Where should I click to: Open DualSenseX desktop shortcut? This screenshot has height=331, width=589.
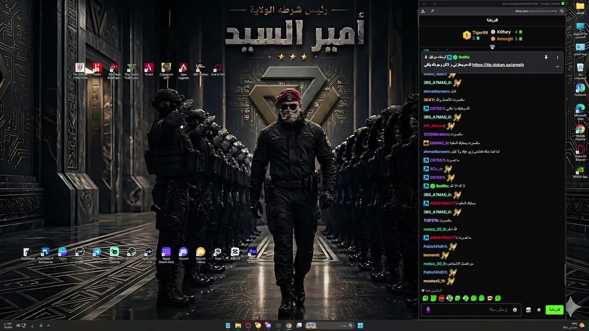tap(28, 254)
